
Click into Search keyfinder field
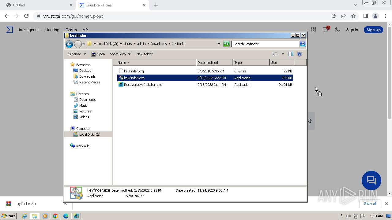(x=265, y=44)
